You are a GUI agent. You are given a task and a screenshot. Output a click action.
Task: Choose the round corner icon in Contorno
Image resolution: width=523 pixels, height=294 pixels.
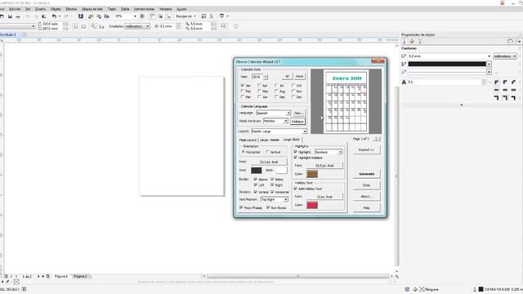coord(505,82)
